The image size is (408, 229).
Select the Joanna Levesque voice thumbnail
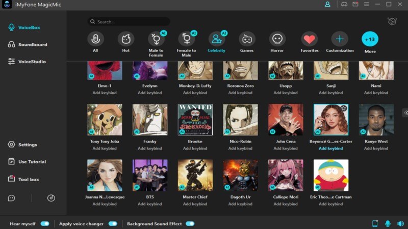click(105, 175)
